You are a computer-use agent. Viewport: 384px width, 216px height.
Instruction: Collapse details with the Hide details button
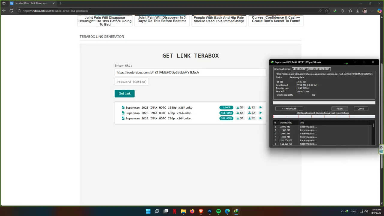(x=289, y=109)
